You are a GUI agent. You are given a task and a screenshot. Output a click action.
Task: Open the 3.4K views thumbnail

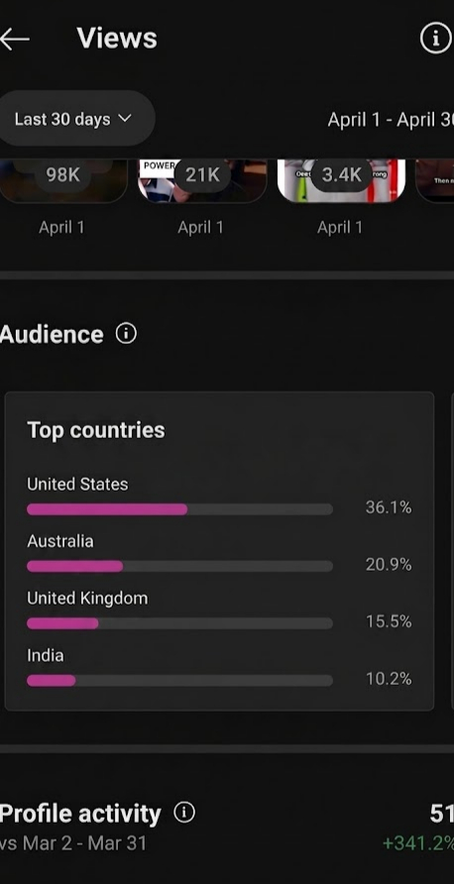pyautogui.click(x=341, y=180)
